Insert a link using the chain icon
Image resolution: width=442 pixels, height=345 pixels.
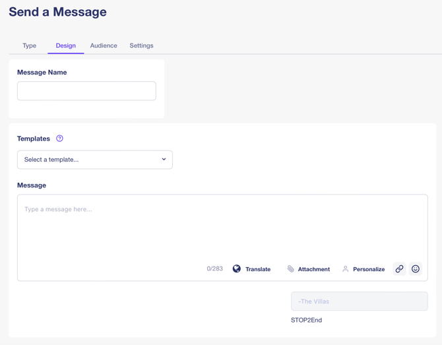(x=399, y=269)
